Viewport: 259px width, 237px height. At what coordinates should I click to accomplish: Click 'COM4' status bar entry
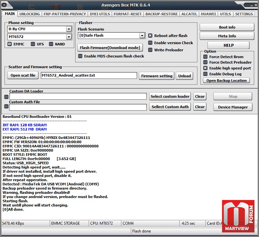(x=128, y=223)
